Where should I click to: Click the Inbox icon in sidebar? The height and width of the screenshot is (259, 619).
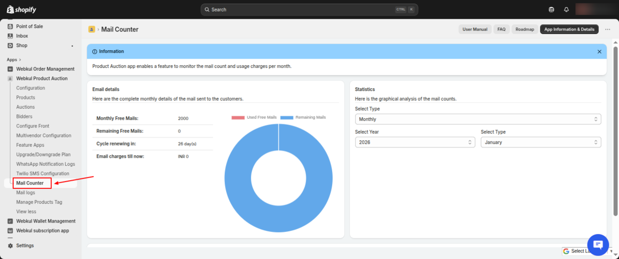pyautogui.click(x=11, y=36)
